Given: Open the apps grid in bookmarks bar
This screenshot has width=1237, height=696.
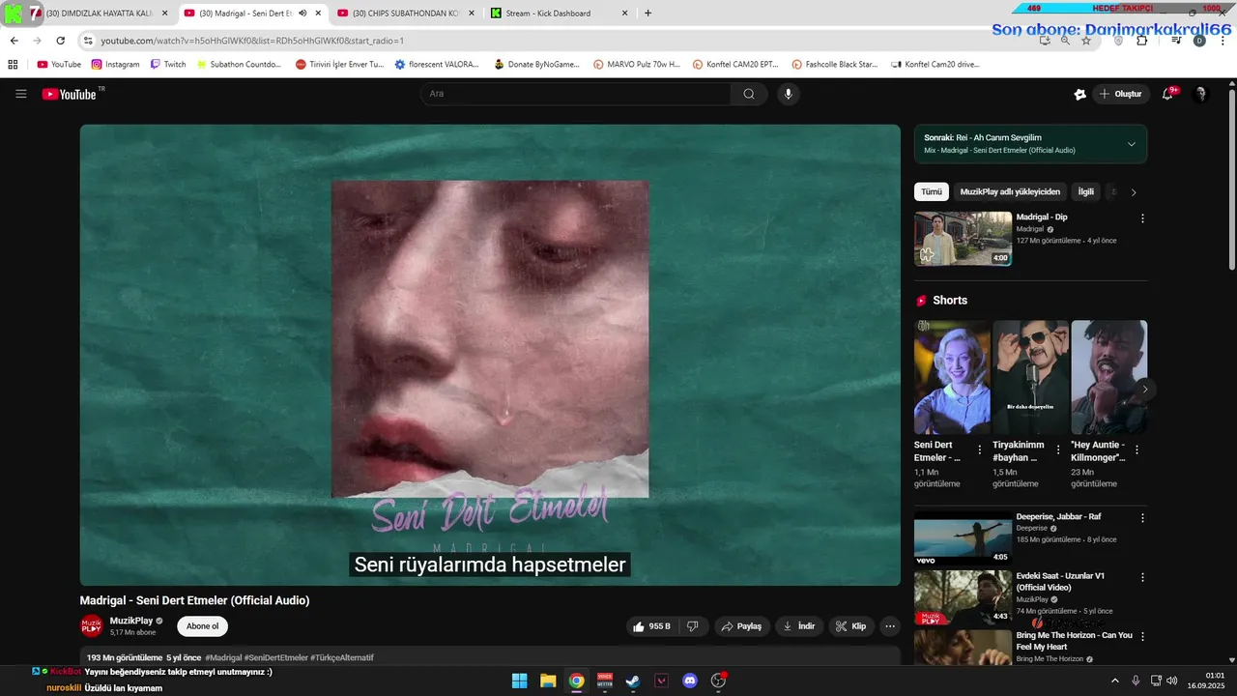Looking at the screenshot, I should point(13,64).
